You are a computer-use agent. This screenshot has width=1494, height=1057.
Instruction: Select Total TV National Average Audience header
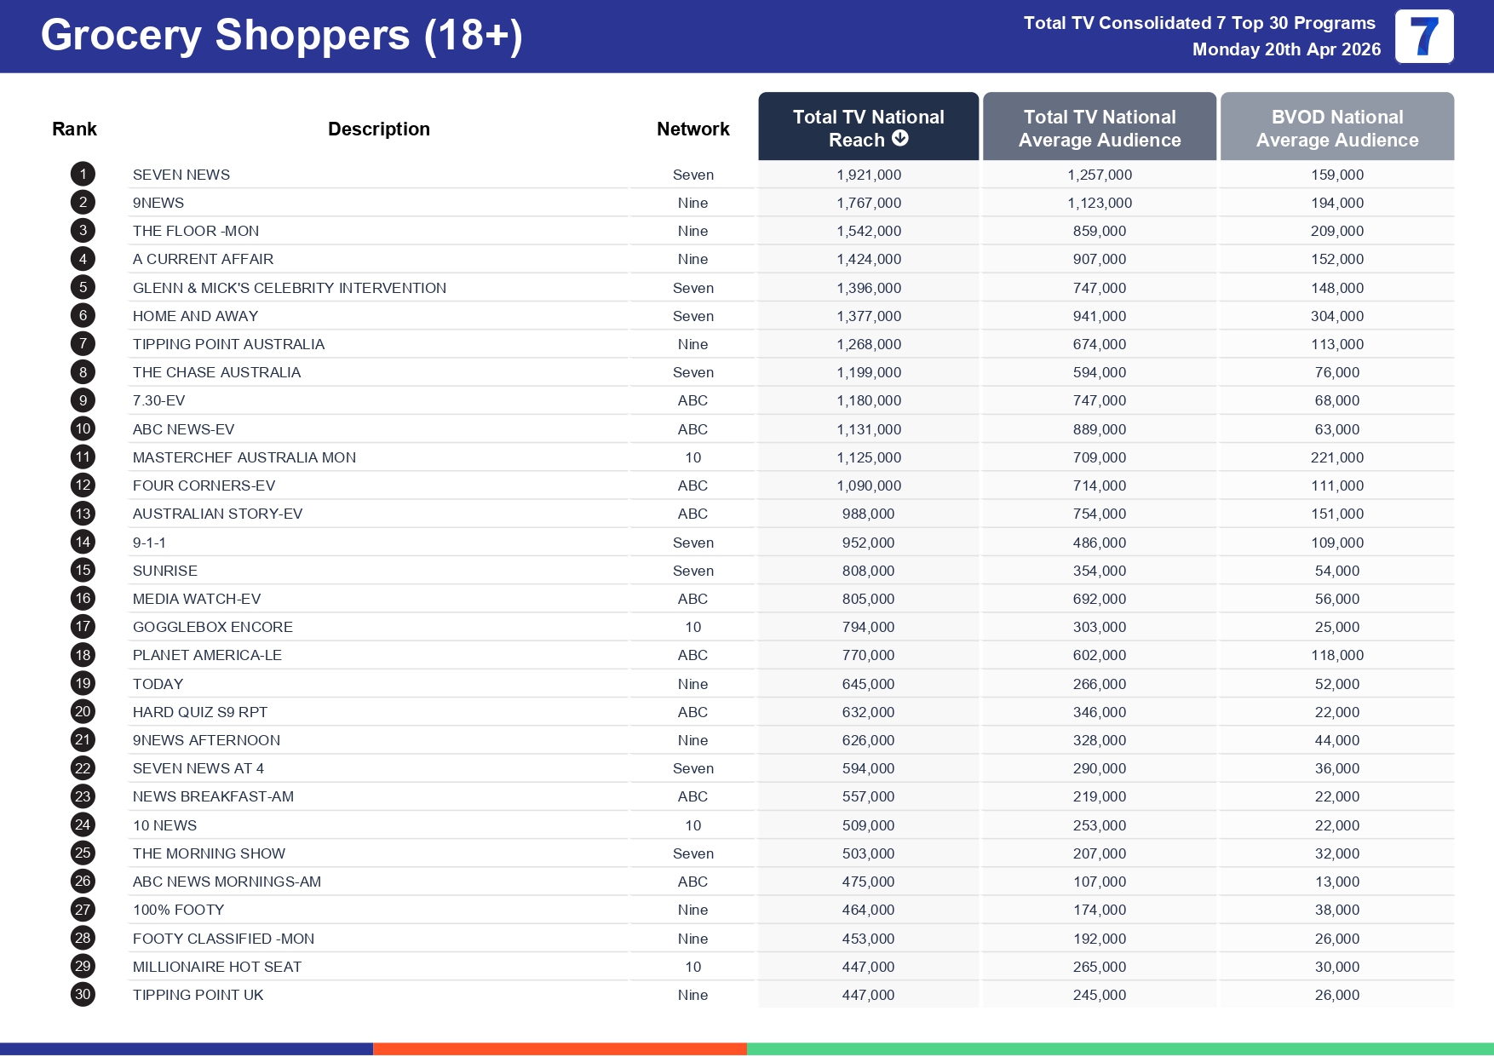[x=1099, y=128]
